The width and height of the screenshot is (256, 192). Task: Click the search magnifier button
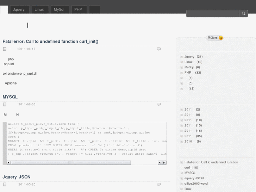(x=243, y=13)
